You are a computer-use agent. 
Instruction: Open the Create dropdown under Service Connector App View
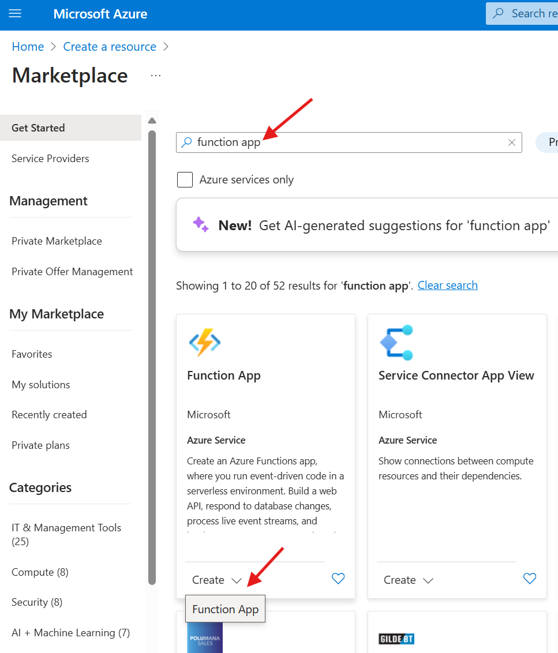point(408,579)
